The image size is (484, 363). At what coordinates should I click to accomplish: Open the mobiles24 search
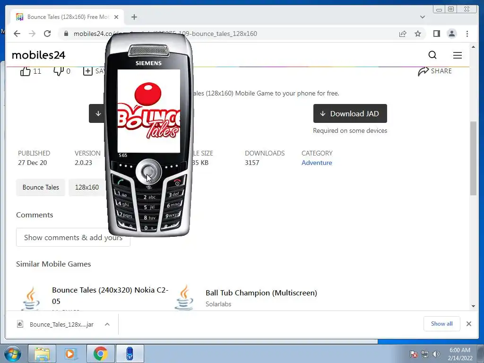[432, 55]
